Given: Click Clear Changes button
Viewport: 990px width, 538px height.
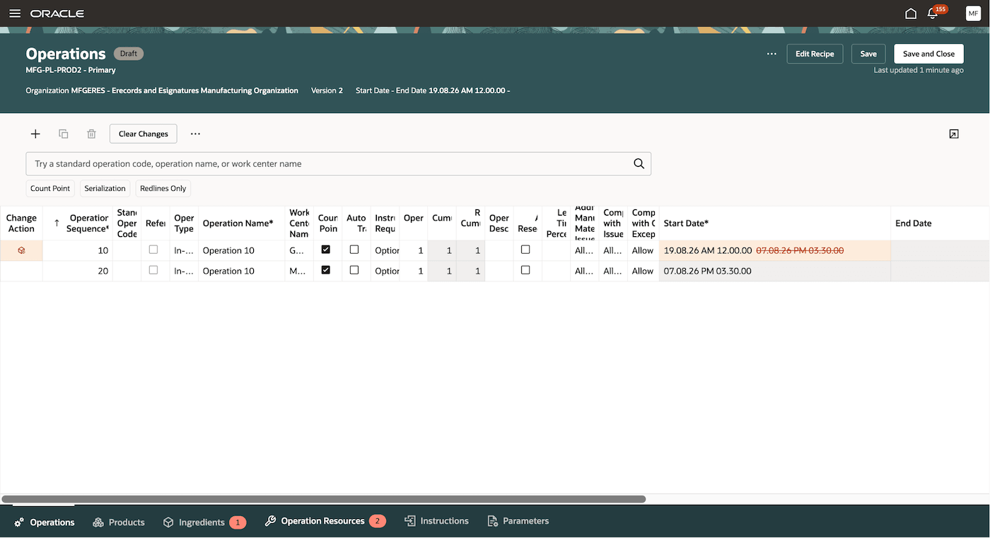Looking at the screenshot, I should (x=144, y=134).
